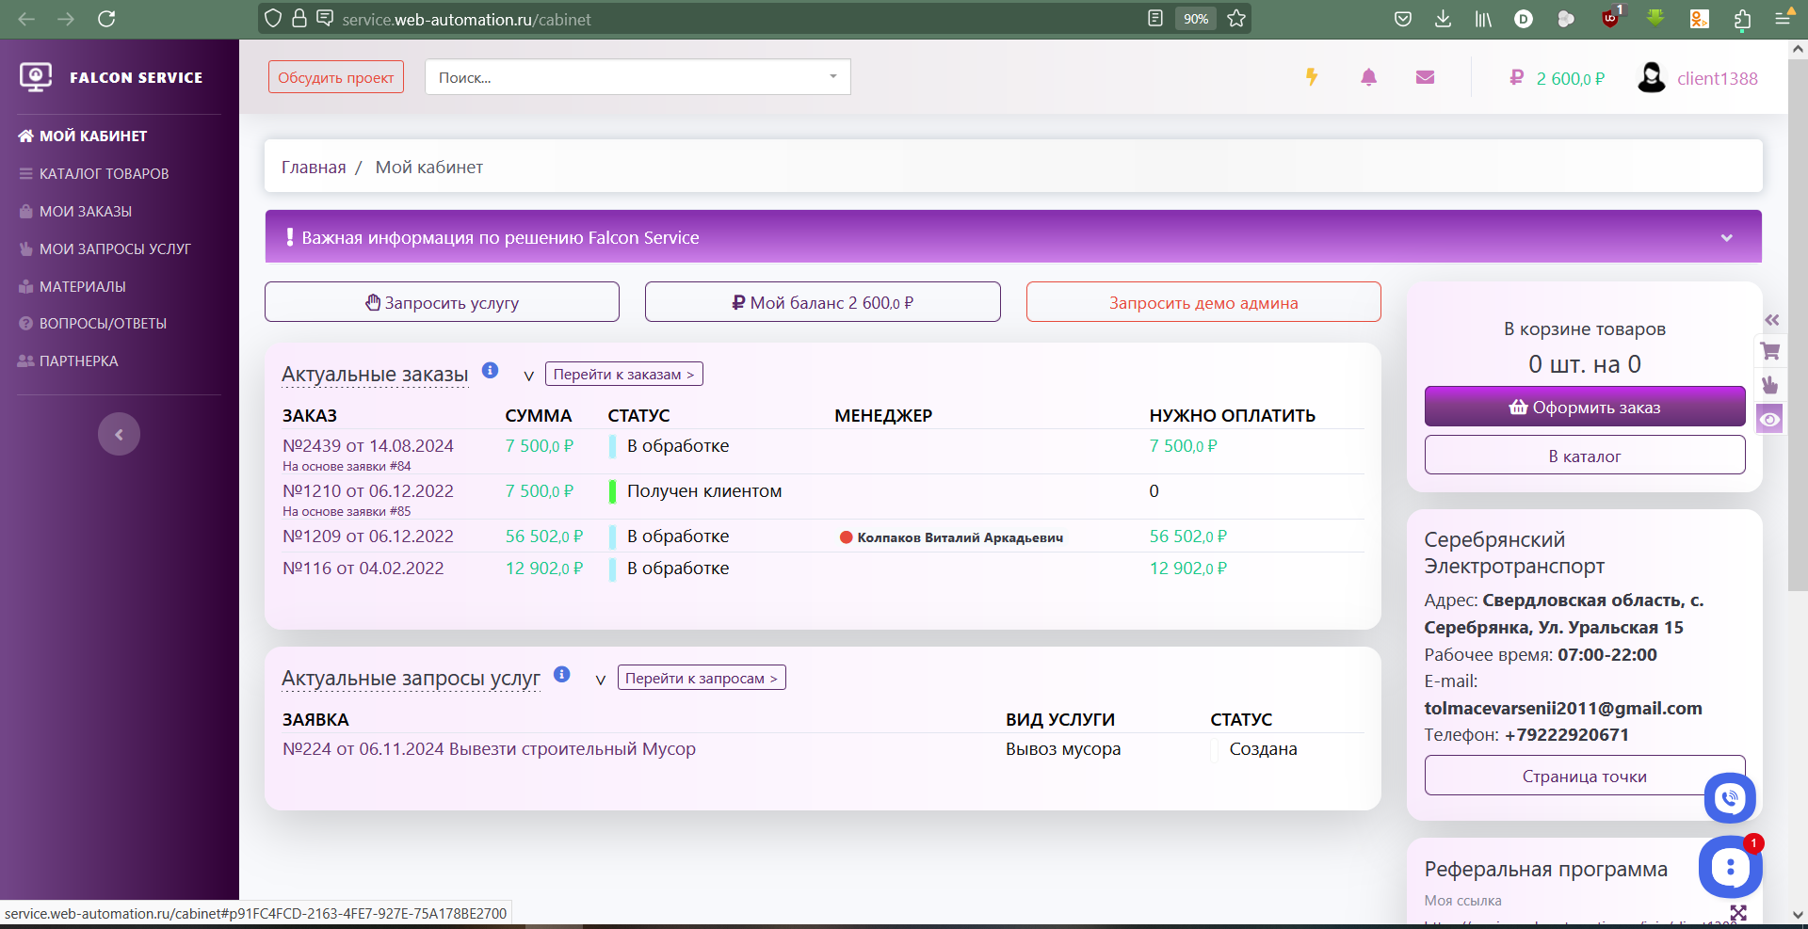Click Запросить услугу button
The image size is (1808, 929).
442,302
